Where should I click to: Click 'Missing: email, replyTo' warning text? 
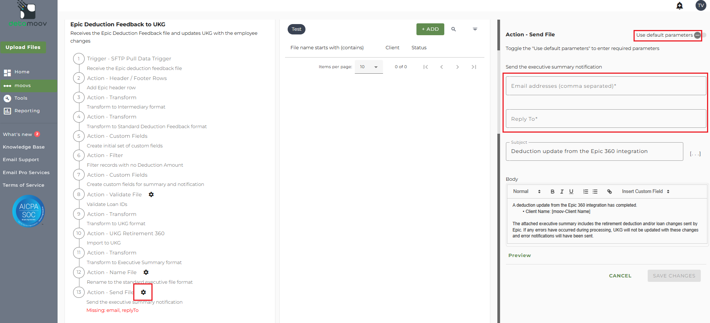click(x=112, y=310)
